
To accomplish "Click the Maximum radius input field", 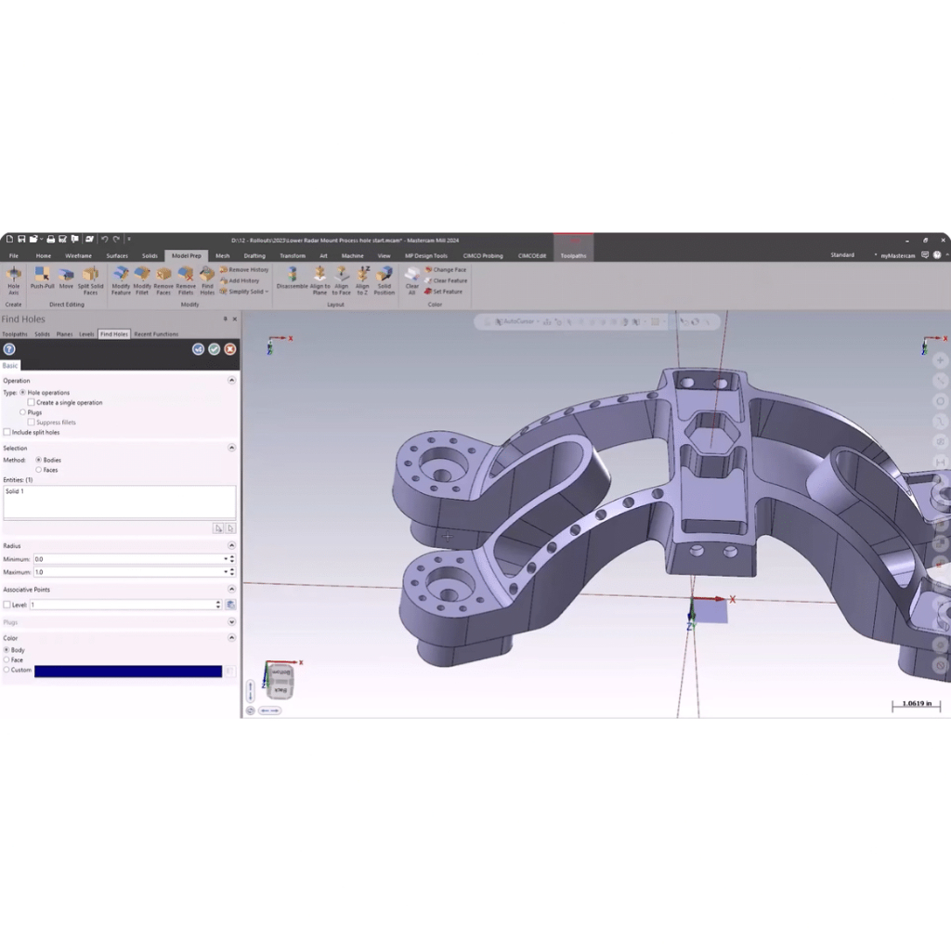I will (x=128, y=572).
